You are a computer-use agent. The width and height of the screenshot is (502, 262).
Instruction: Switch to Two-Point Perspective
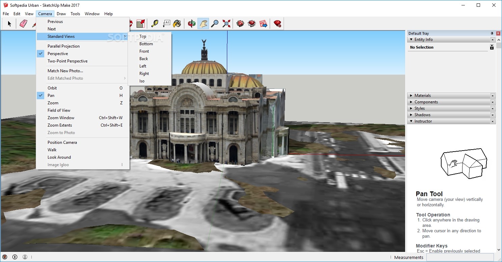(x=83, y=61)
